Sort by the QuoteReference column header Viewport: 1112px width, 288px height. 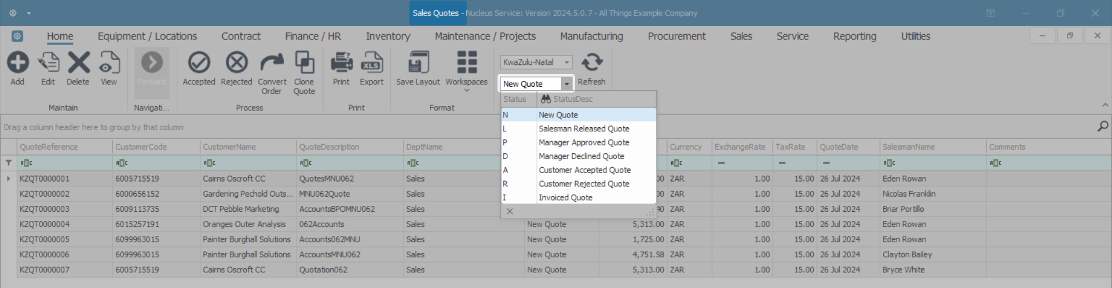coord(49,147)
